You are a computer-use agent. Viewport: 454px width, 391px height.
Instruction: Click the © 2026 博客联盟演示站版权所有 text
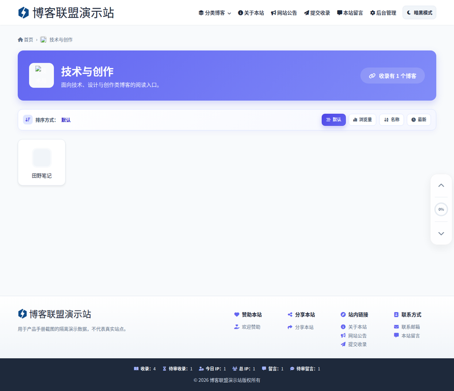tap(227, 380)
